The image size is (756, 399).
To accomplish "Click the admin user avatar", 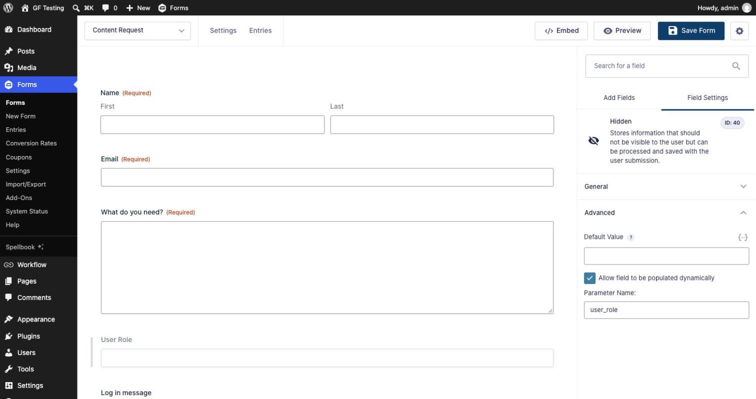I will 746,7.
